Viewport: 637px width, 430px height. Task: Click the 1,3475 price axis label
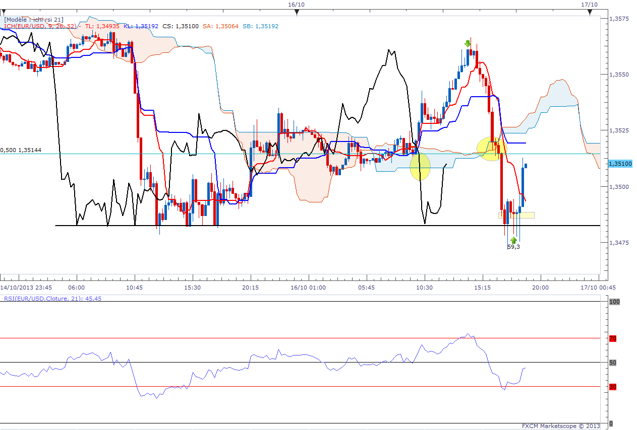[x=619, y=243]
